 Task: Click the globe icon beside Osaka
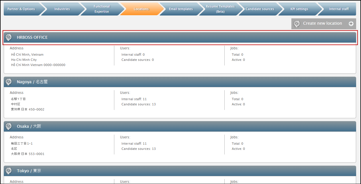pos(9,126)
